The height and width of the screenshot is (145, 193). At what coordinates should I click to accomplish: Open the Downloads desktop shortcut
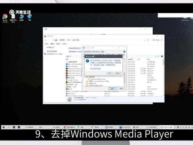(185, 19)
